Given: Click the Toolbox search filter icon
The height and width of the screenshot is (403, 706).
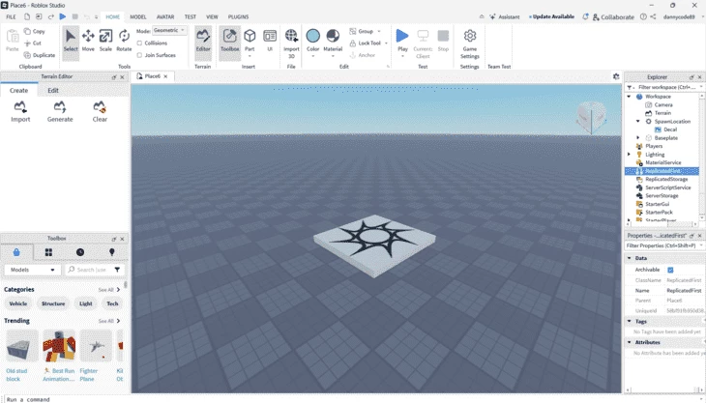Looking at the screenshot, I should click(x=117, y=270).
